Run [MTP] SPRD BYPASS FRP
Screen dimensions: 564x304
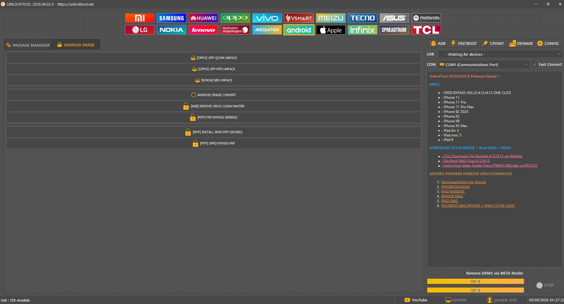[x=214, y=143]
